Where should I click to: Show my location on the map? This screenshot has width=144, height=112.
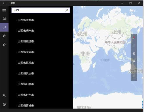click(x=134, y=54)
